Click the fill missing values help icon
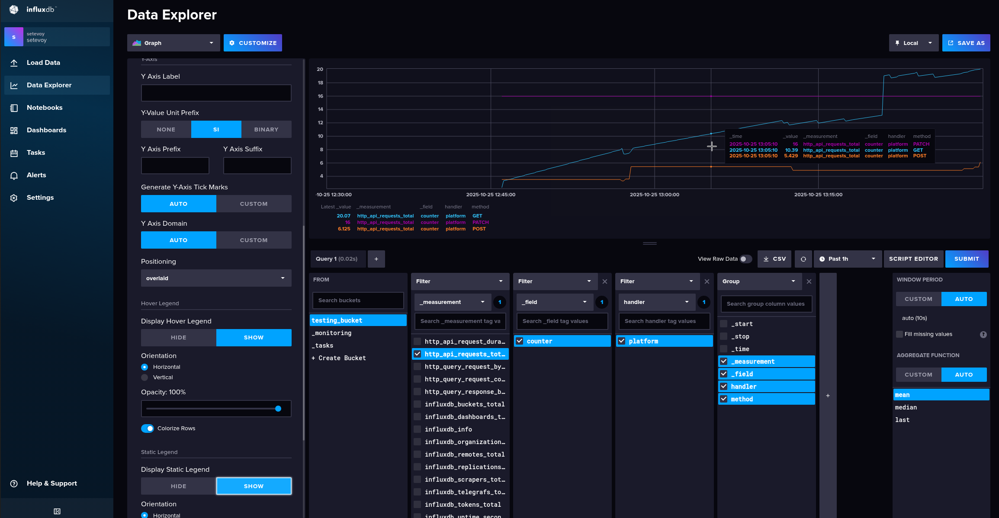Viewport: 999px width, 518px height. [983, 334]
